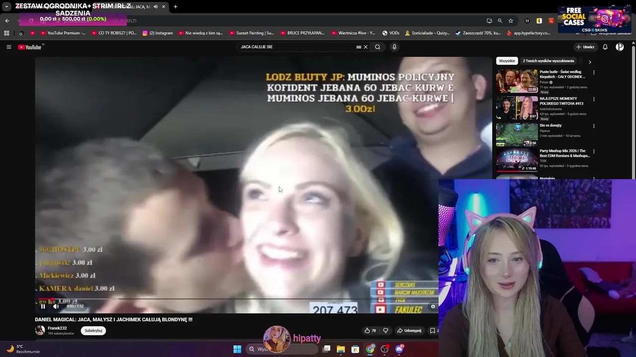Click the Utwórz create button
Image resolution: width=636 pixels, height=357 pixels.
tap(585, 47)
